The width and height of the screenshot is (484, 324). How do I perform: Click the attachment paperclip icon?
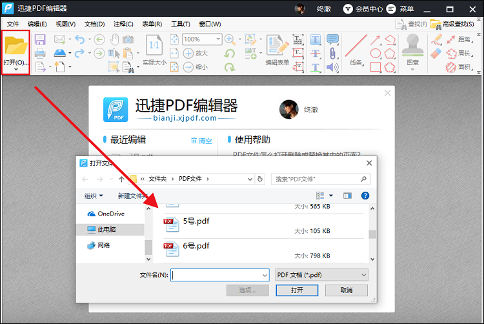tap(332, 54)
